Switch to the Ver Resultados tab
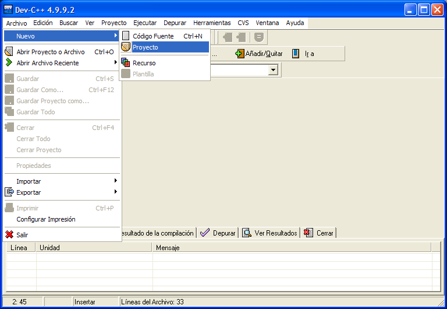Viewport: 447px width, 309px height. click(269, 233)
